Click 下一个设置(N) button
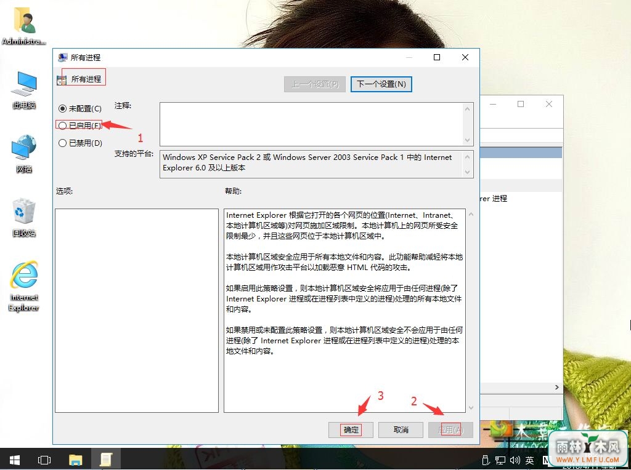 coord(381,84)
